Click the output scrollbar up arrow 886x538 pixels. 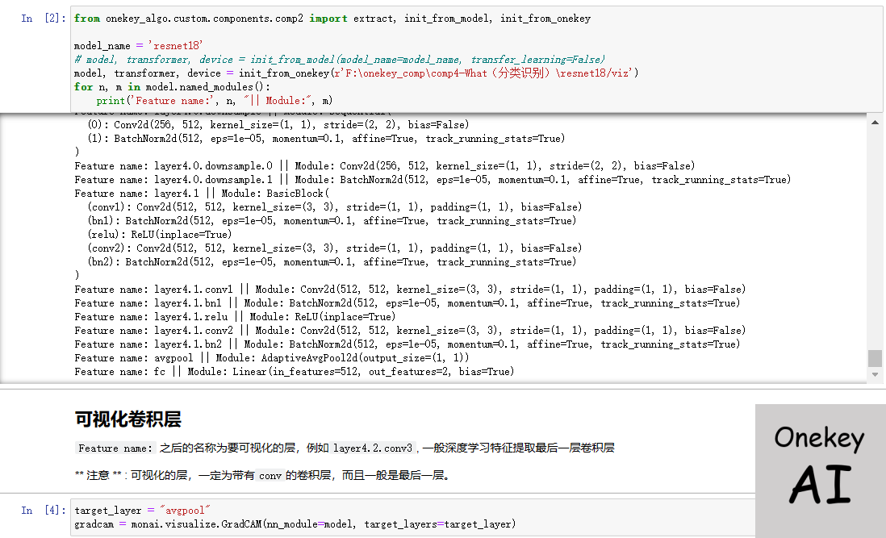pyautogui.click(x=875, y=122)
